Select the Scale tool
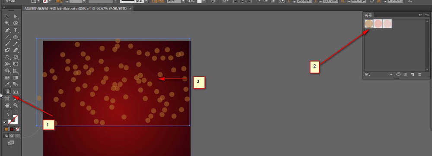The height and width of the screenshot is (156, 432). pyautogui.click(x=16, y=57)
